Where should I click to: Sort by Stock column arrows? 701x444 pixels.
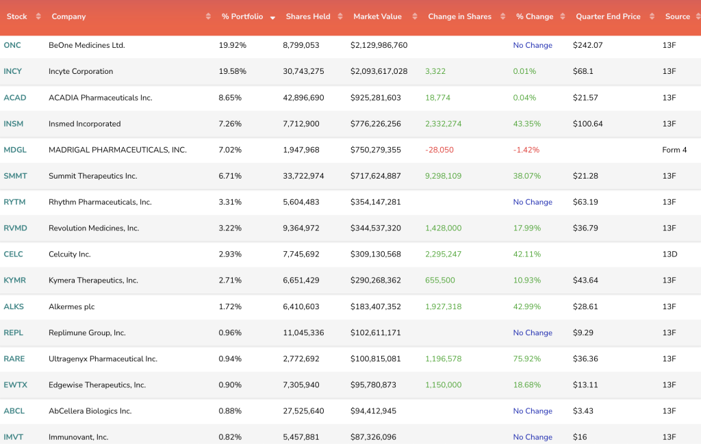click(x=38, y=16)
